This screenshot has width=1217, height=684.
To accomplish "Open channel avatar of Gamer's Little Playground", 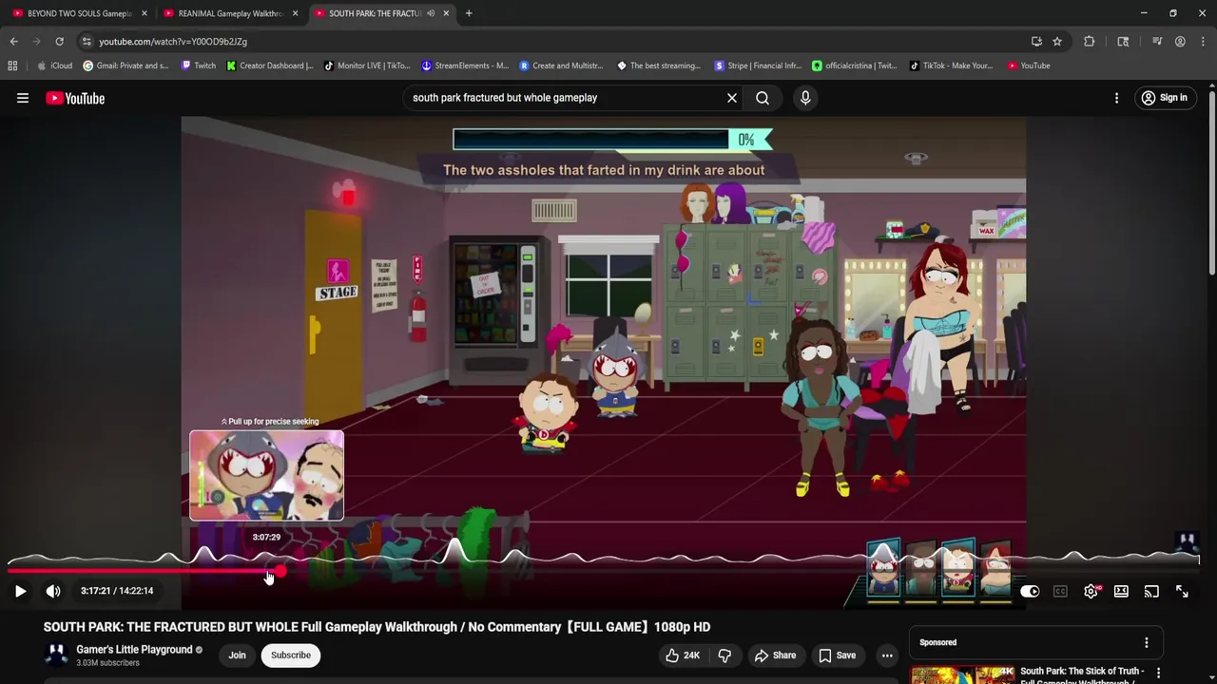I will click(56, 655).
